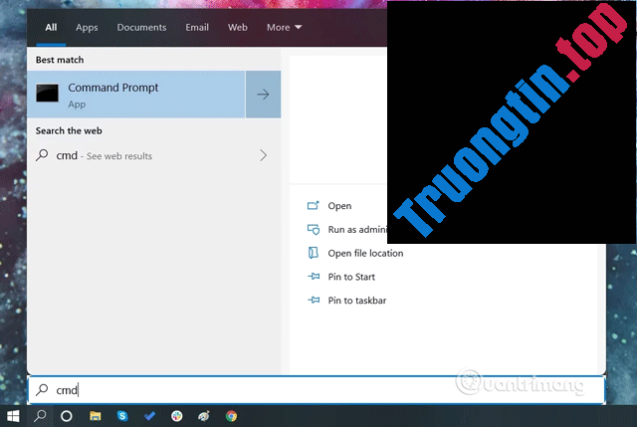Click the Open action icon
The image size is (637, 427).
(313, 206)
